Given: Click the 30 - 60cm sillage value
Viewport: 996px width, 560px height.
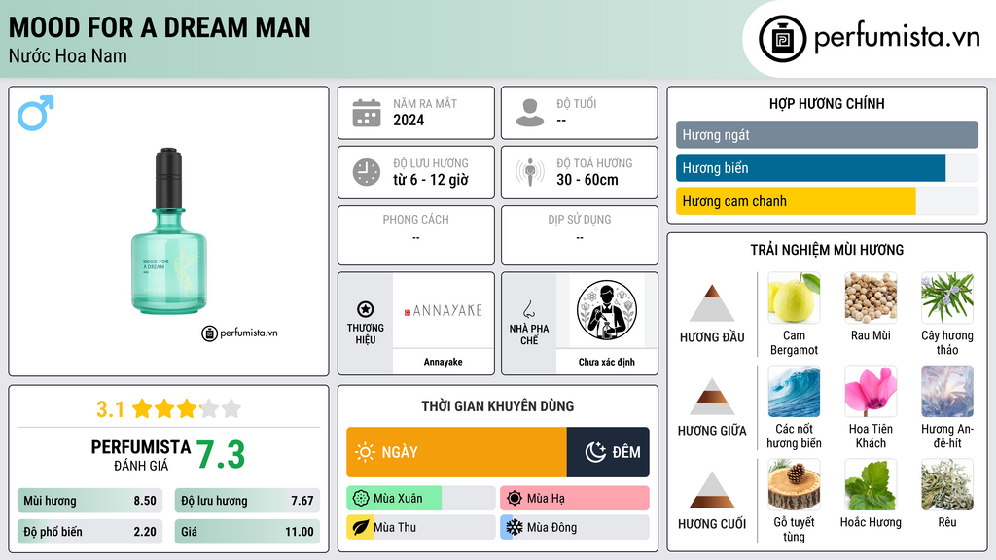Looking at the screenshot, I should (x=587, y=180).
